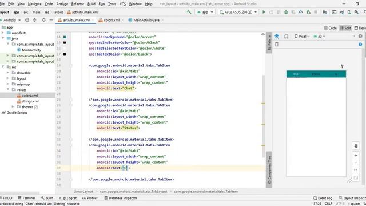Open the Profile app gauge icon

pyautogui.click(x=301, y=12)
